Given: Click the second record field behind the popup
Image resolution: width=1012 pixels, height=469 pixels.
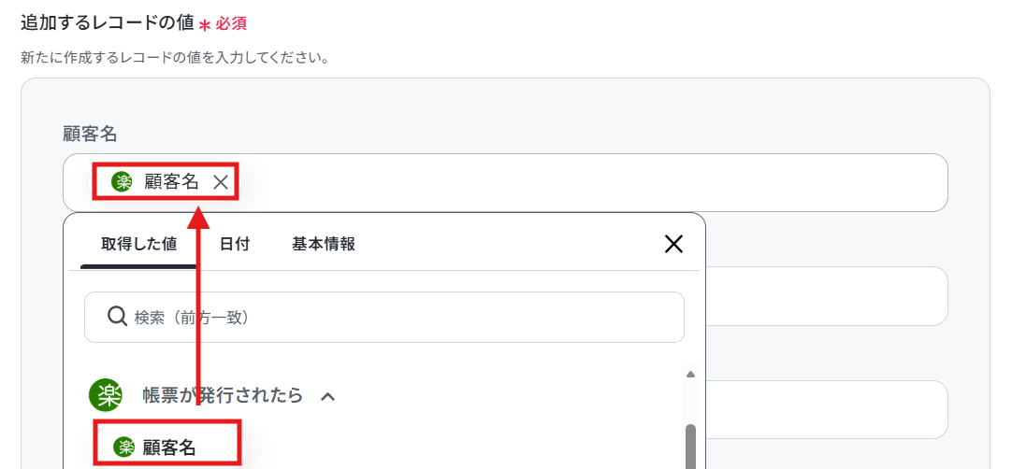Looking at the screenshot, I should 827,296.
